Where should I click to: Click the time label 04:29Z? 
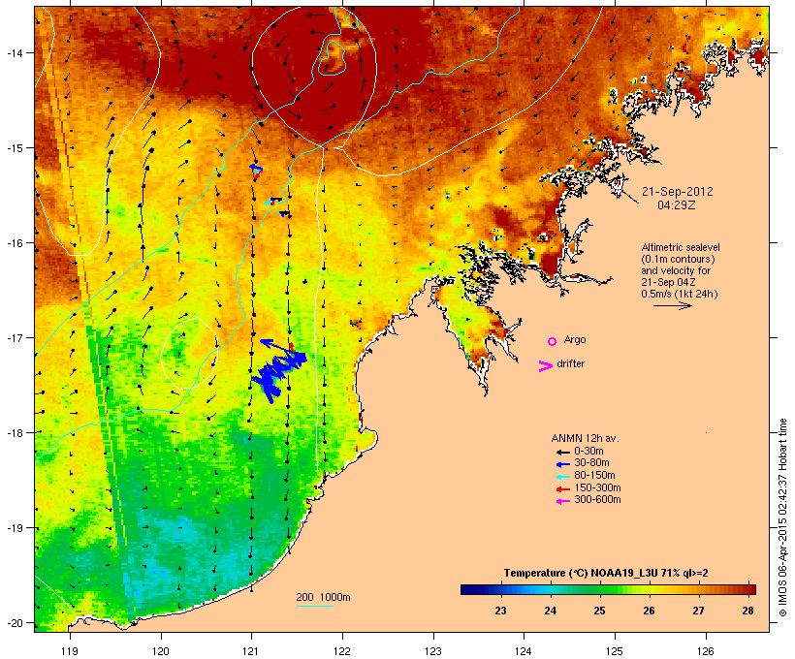point(677,205)
